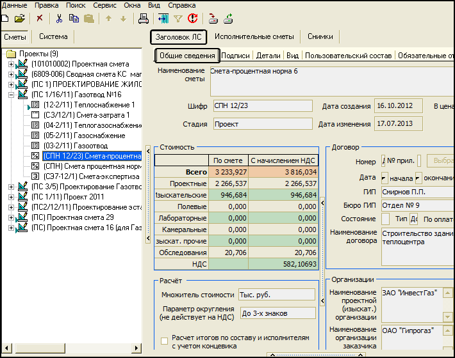Screen dimensions: 455x358
Task: Open the 'окончания' date dropdown
Action: (x=418, y=177)
